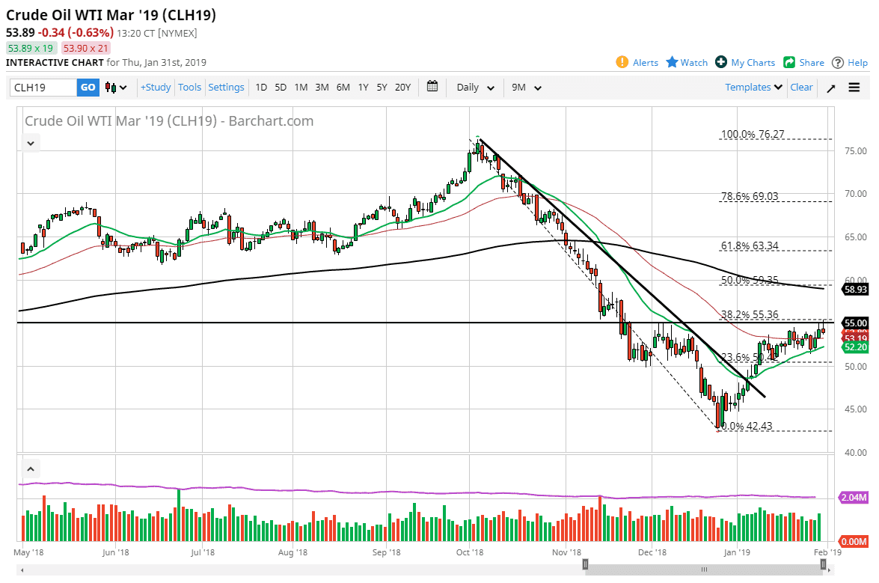Viewport: 879px width, 583px height.
Task: Click the Share icon
Action: pos(788,63)
